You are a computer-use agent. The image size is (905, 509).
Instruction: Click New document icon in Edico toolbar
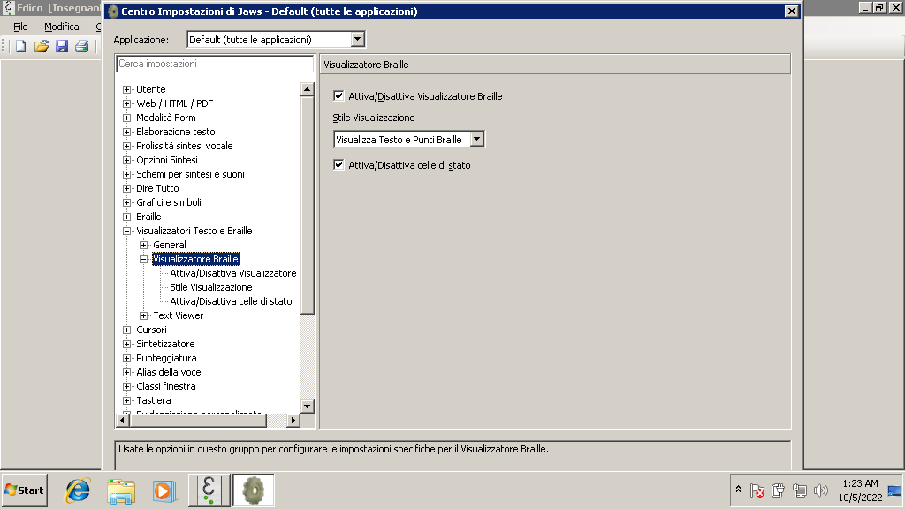tap(21, 46)
